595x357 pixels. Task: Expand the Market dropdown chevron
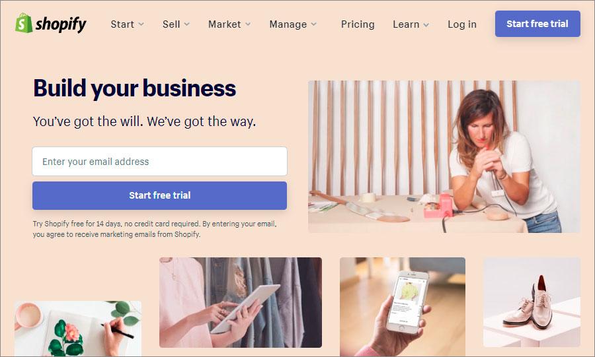(x=248, y=24)
